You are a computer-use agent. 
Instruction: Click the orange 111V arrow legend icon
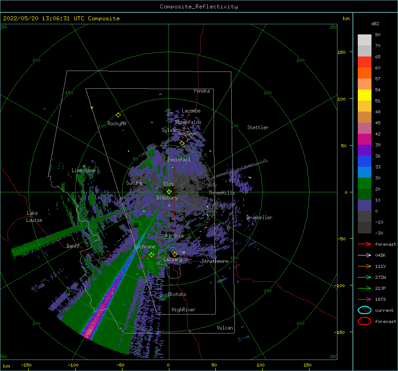coord(364,266)
